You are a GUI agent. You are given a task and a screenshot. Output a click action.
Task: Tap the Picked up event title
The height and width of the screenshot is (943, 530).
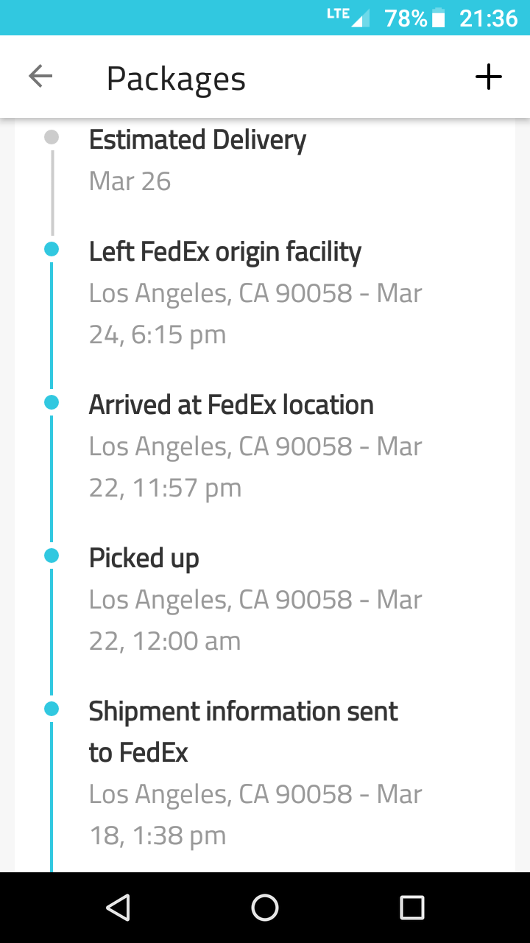click(144, 558)
